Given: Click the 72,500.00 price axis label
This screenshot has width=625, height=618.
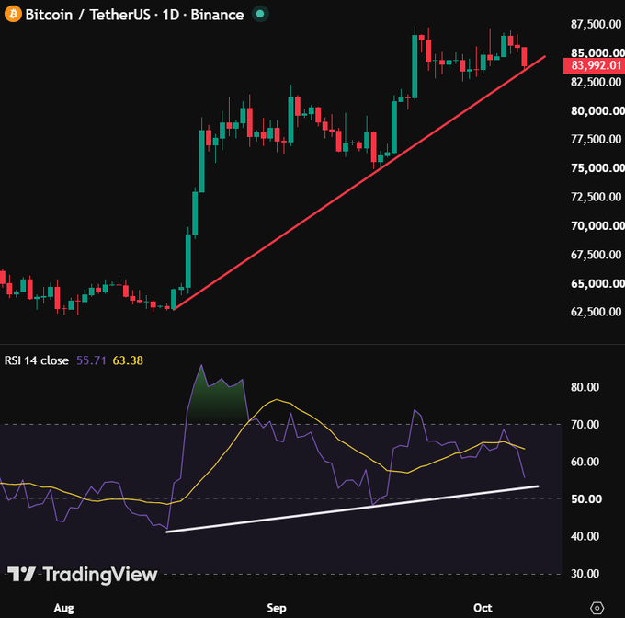Looking at the screenshot, I should click(x=597, y=197).
